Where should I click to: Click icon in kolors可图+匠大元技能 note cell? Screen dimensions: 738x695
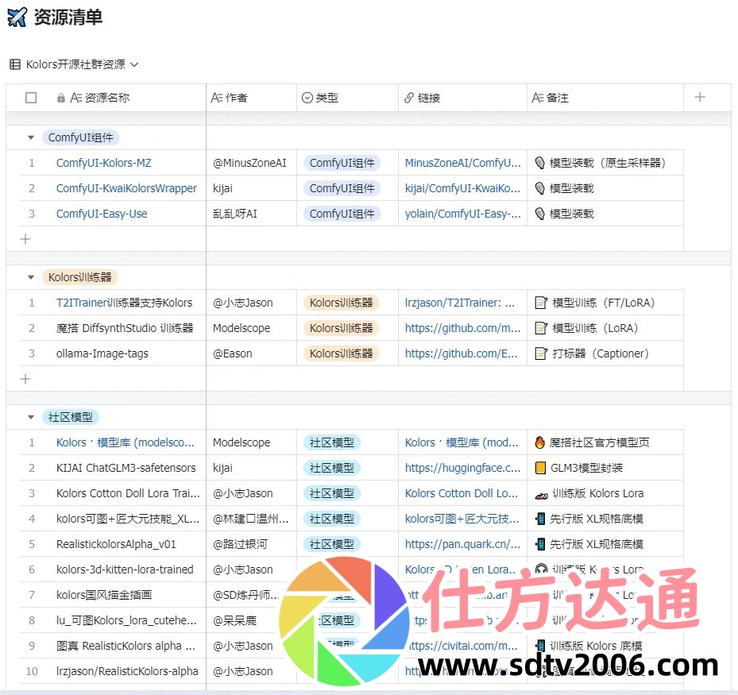click(x=540, y=519)
